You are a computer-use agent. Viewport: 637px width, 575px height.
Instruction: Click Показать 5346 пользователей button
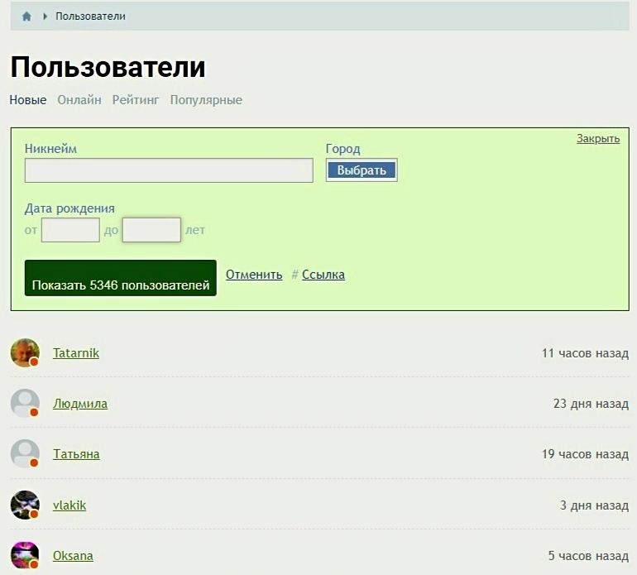(121, 278)
